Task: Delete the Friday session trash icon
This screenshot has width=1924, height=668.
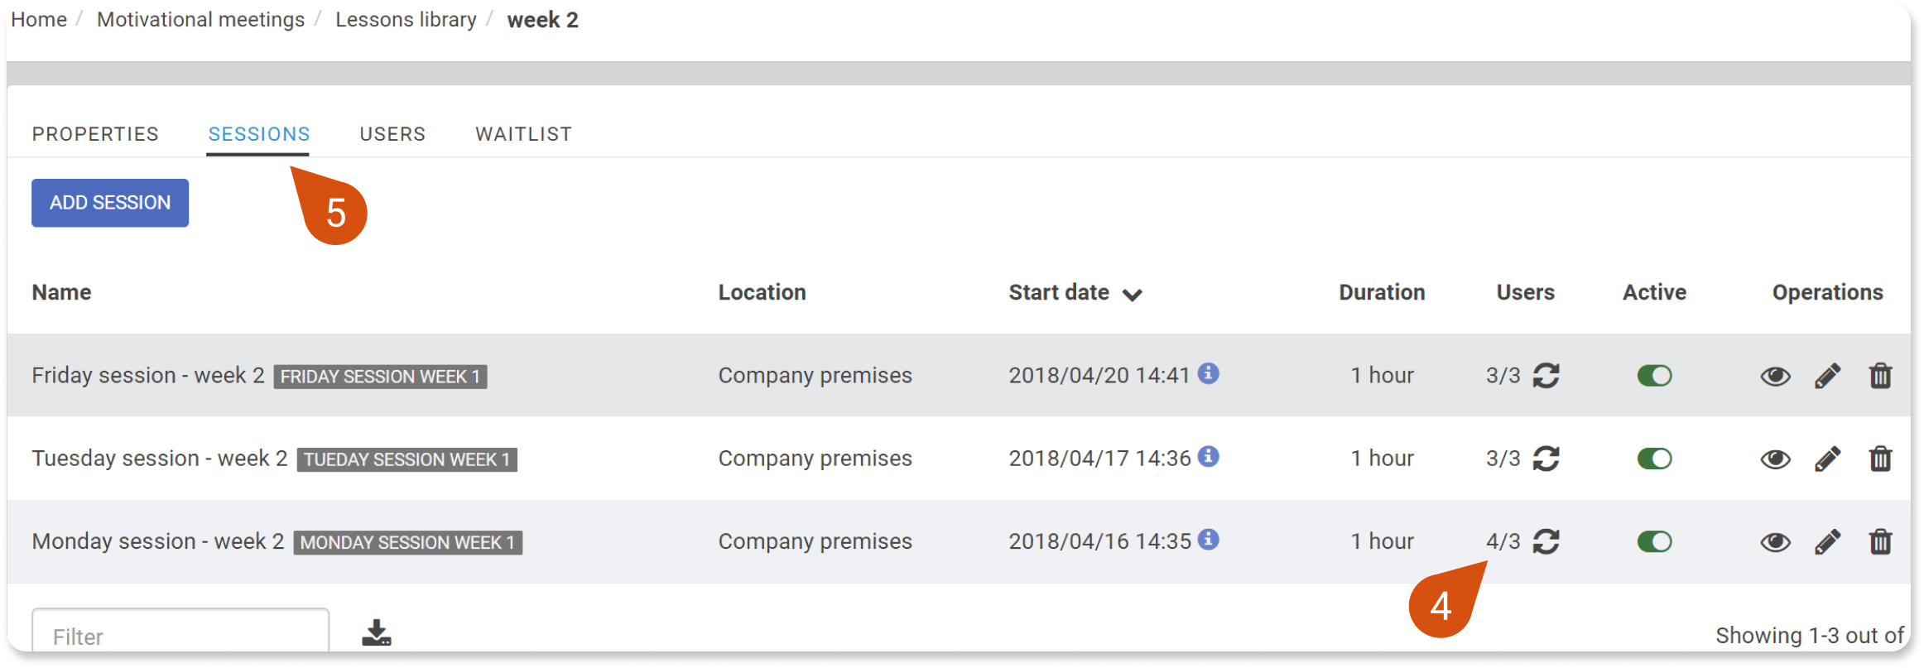Action: pos(1881,376)
